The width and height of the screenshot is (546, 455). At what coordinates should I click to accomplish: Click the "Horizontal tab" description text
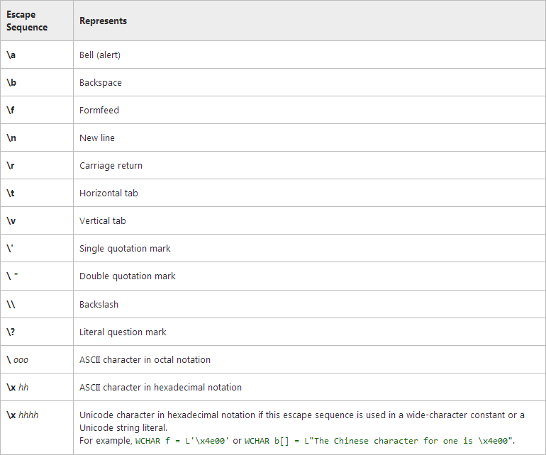(x=108, y=193)
